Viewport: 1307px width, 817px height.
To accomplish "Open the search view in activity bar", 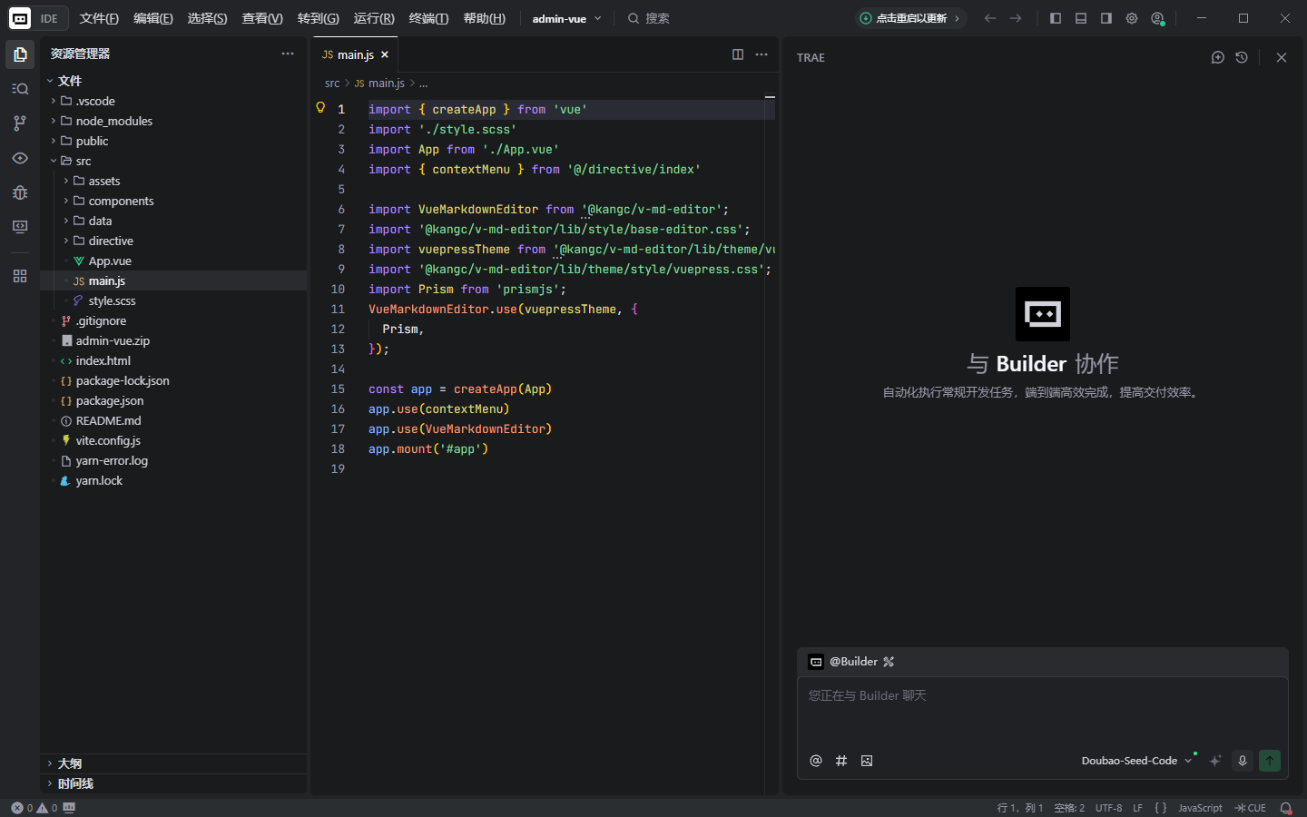I will [20, 89].
